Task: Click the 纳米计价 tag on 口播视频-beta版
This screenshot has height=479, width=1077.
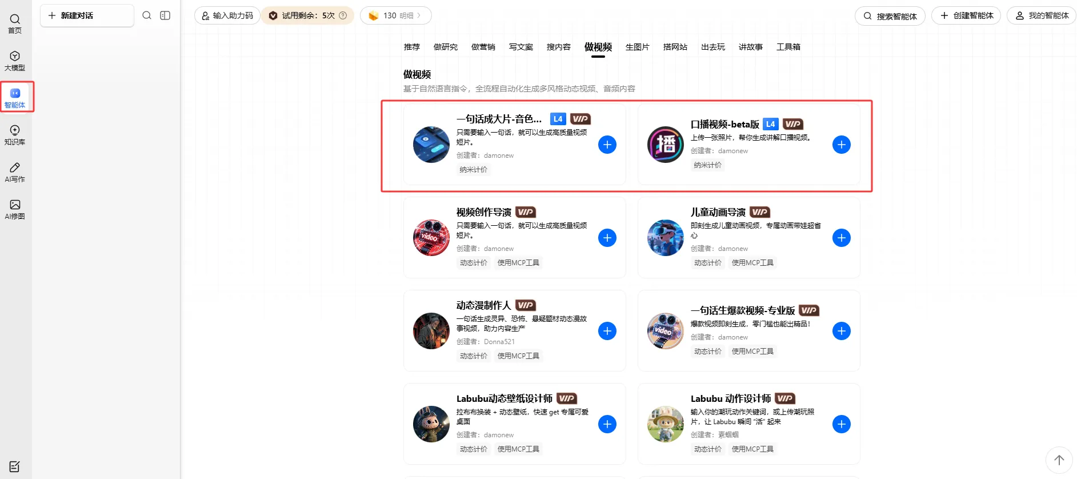Action: tap(708, 165)
